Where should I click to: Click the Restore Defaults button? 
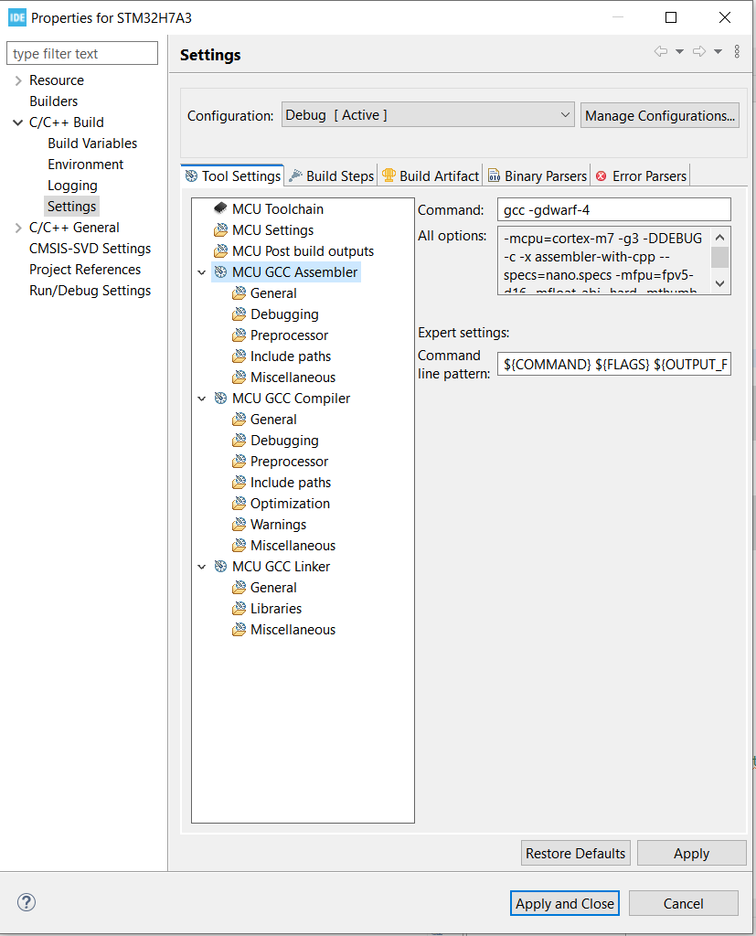pos(575,853)
